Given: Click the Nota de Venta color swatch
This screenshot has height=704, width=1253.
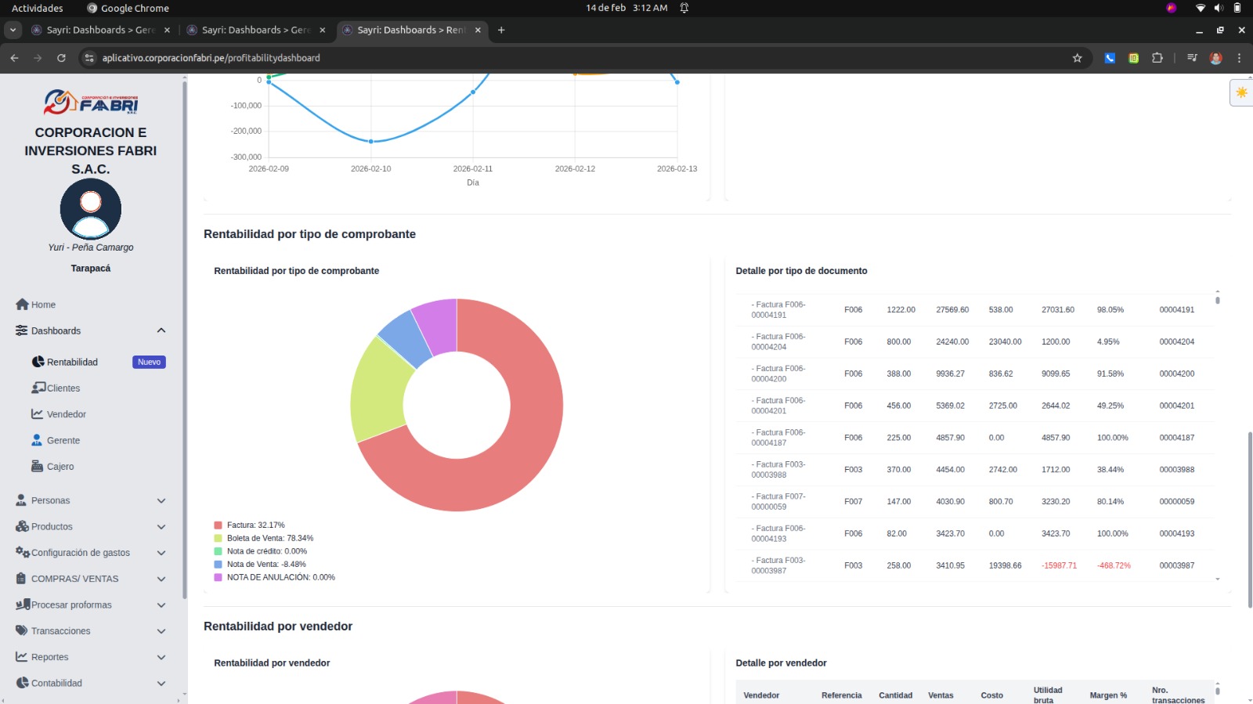Looking at the screenshot, I should pyautogui.click(x=218, y=565).
